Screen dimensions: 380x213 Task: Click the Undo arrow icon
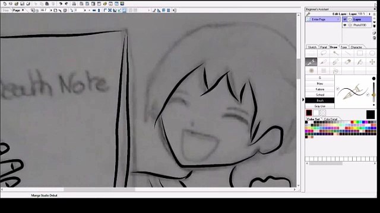coord(61,4)
